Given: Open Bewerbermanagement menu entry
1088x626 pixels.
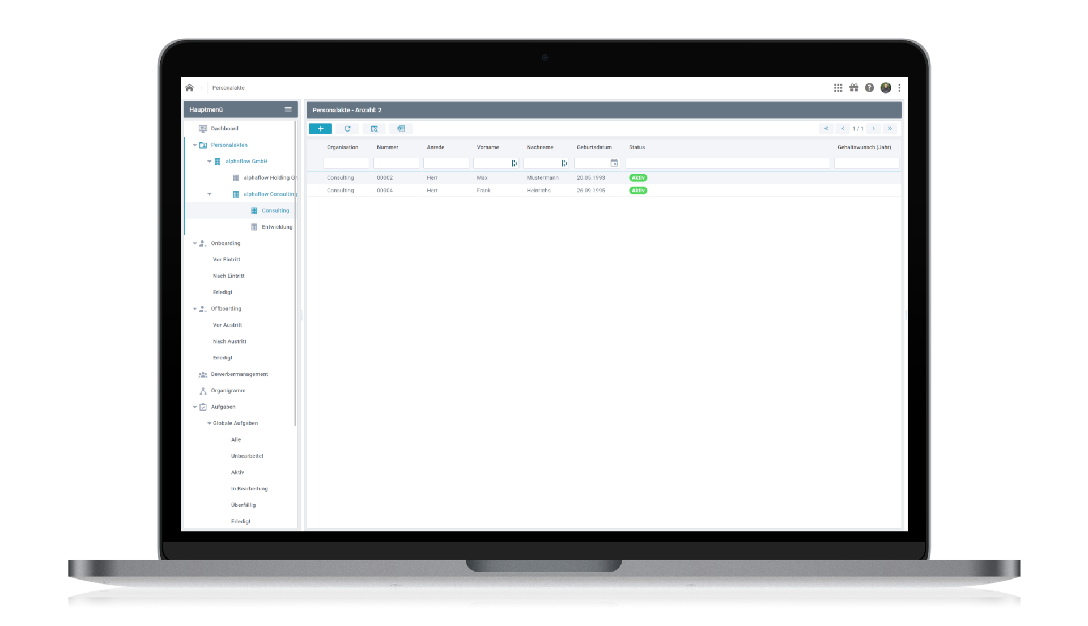Looking at the screenshot, I should click(x=239, y=374).
